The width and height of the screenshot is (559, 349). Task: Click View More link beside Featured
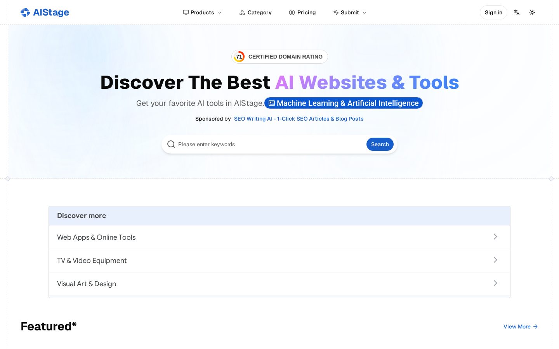[x=521, y=327]
